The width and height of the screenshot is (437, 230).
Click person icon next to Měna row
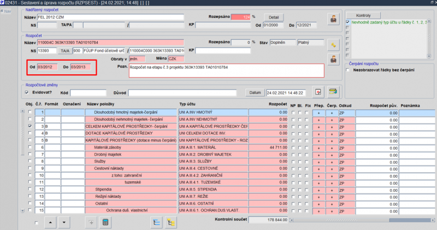tap(333, 60)
